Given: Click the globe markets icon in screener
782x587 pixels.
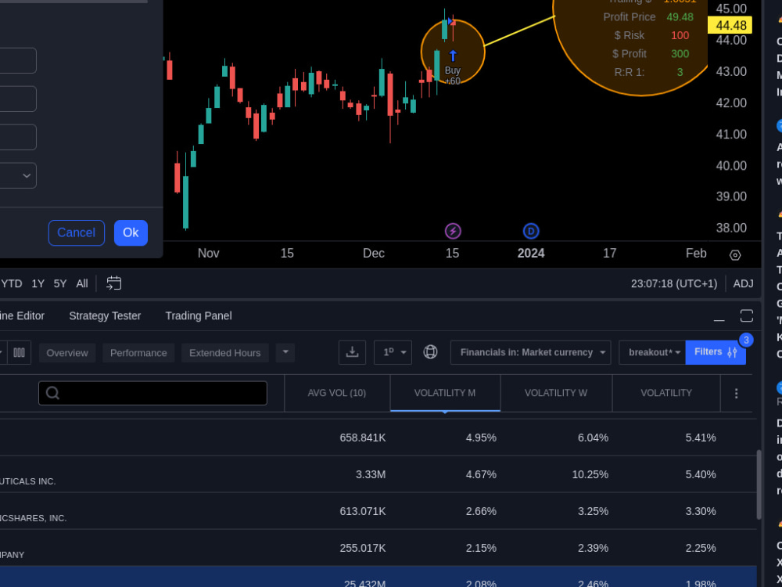Looking at the screenshot, I should pos(430,352).
